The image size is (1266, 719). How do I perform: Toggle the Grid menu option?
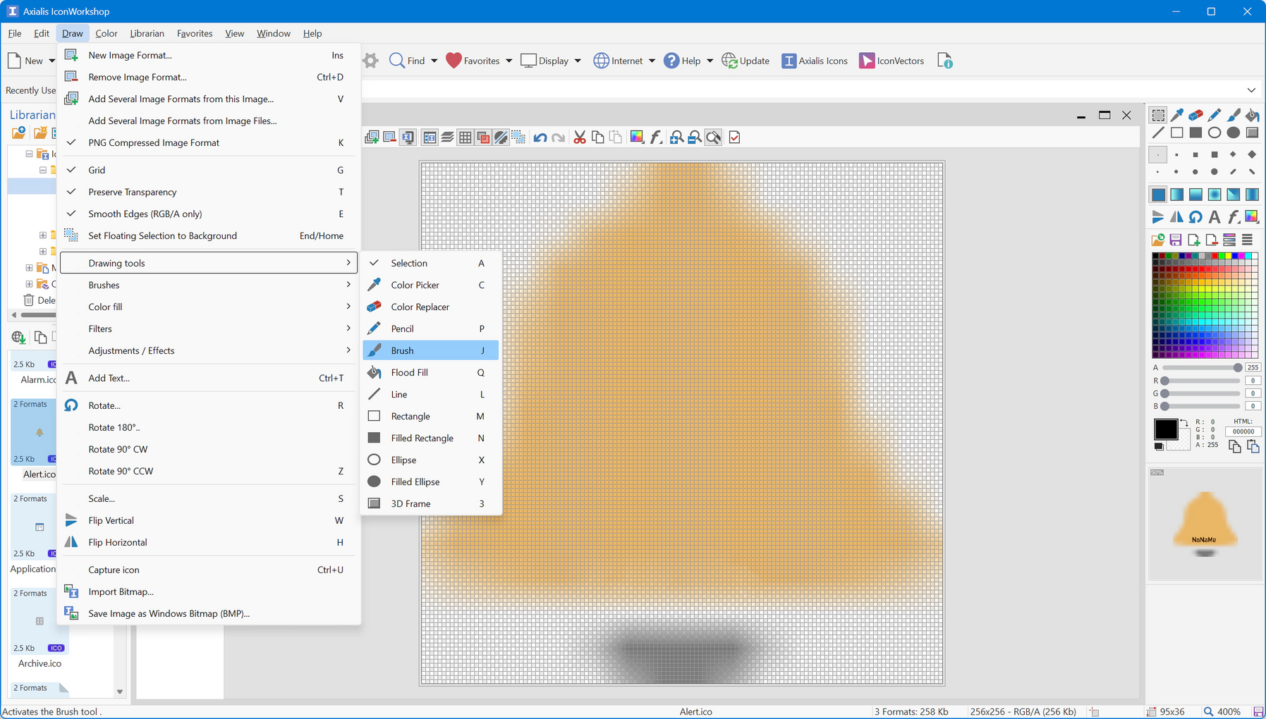pos(209,170)
